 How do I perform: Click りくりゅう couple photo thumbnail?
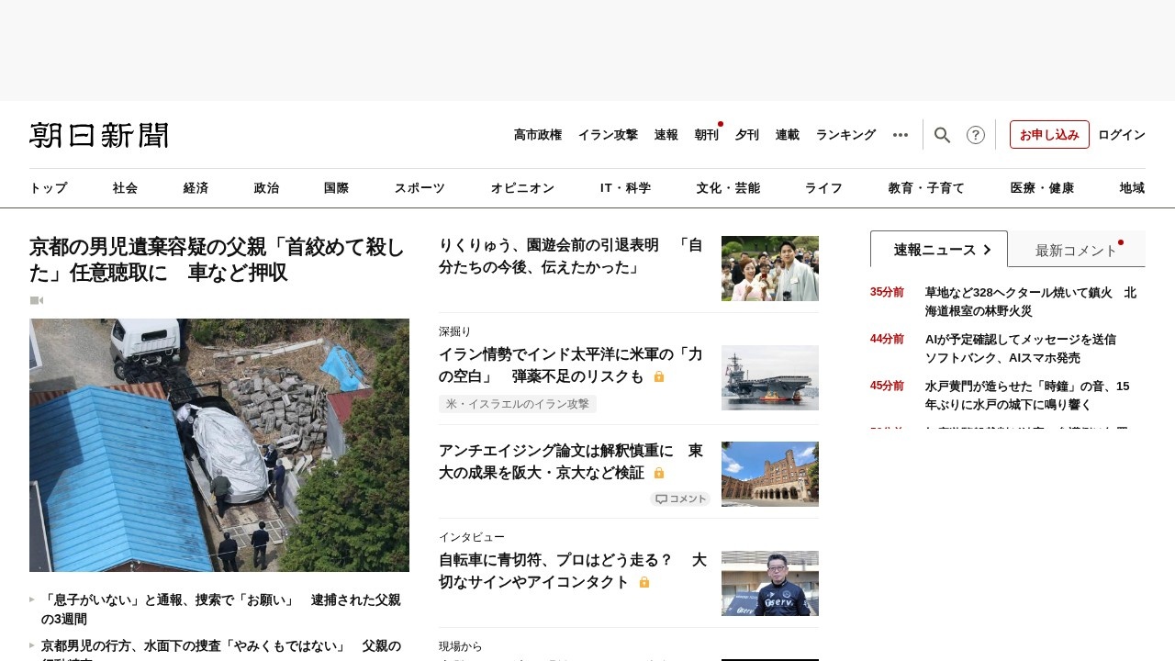pyautogui.click(x=770, y=268)
